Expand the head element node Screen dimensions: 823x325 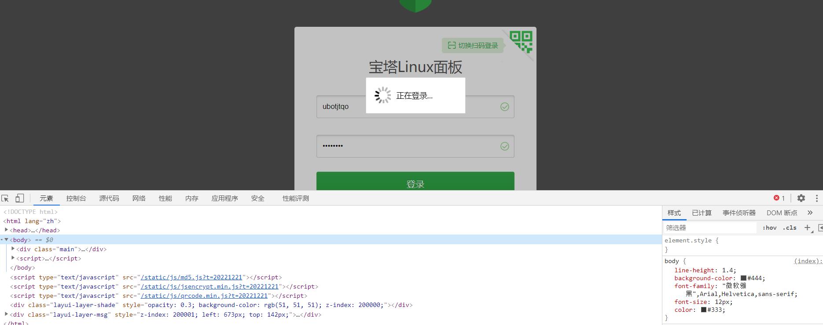pyautogui.click(x=6, y=230)
